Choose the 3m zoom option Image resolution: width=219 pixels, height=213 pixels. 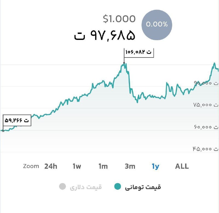[x=130, y=166]
